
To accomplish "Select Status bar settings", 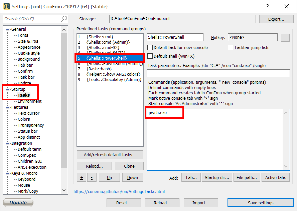I will click(27, 131).
